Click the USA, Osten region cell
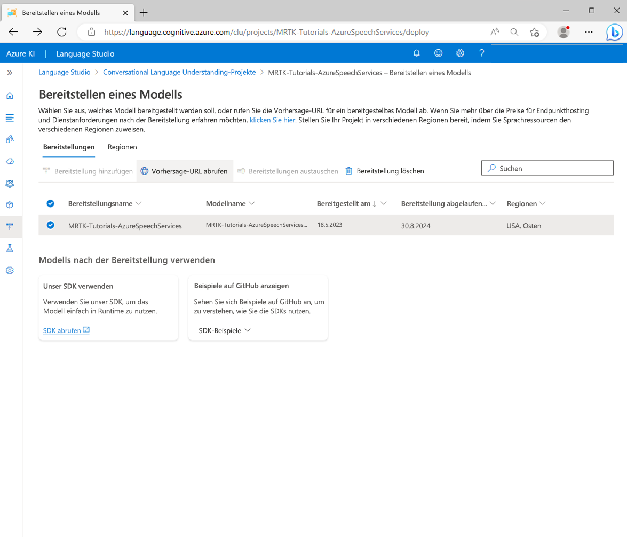Image resolution: width=627 pixels, height=537 pixels. point(523,226)
